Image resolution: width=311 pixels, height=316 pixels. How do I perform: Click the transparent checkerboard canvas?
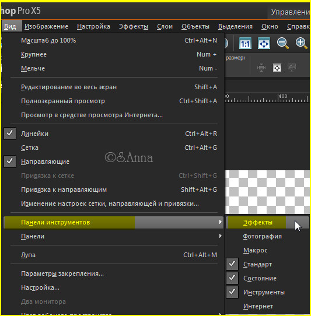[267, 192]
